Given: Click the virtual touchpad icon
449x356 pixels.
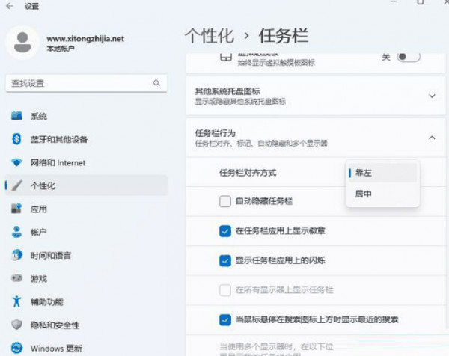Looking at the screenshot, I should coord(226,58).
